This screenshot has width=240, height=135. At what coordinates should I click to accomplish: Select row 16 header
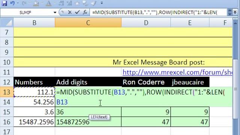[7, 122]
